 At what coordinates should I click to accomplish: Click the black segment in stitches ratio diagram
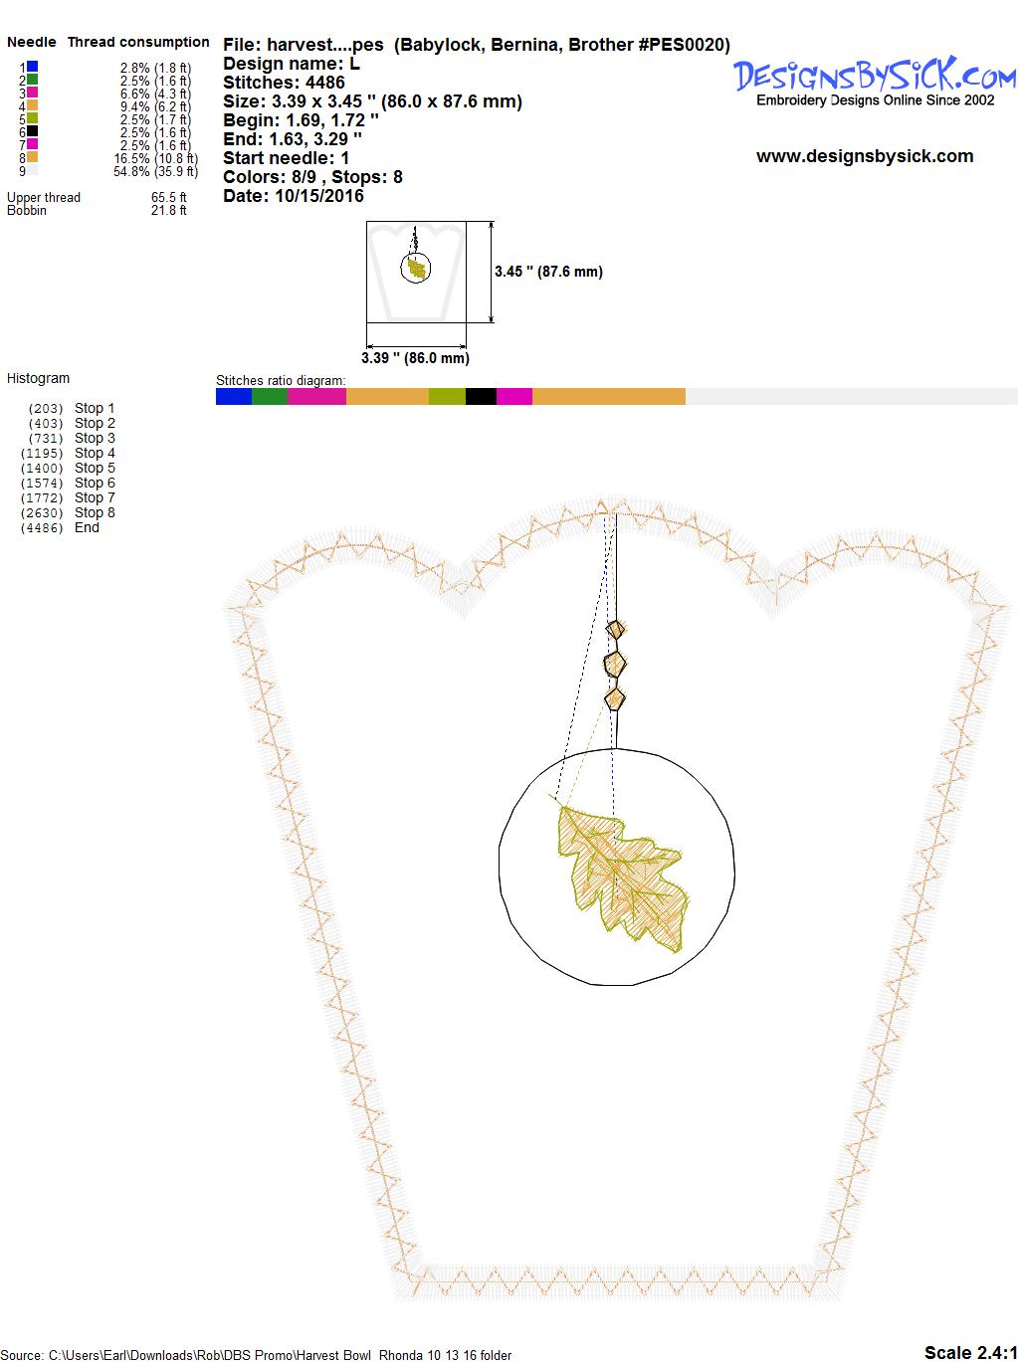pos(481,396)
